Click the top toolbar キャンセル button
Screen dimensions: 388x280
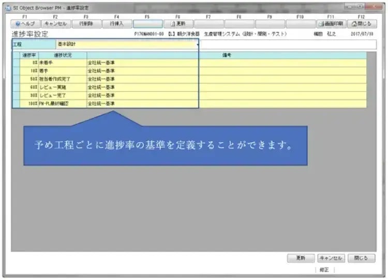tap(56, 24)
